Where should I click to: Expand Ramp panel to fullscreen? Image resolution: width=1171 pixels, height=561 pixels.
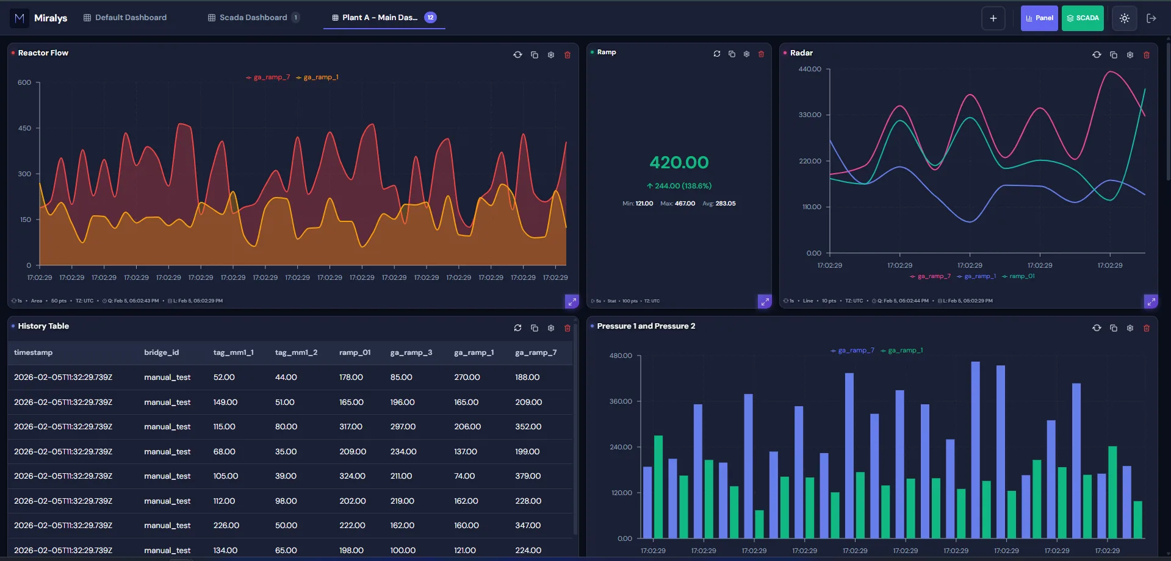(x=765, y=301)
